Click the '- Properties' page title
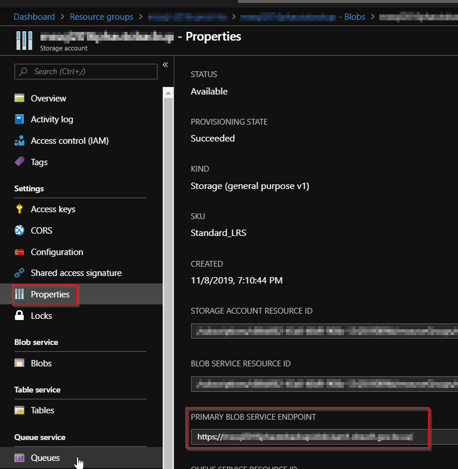The height and width of the screenshot is (469, 458). tap(210, 37)
